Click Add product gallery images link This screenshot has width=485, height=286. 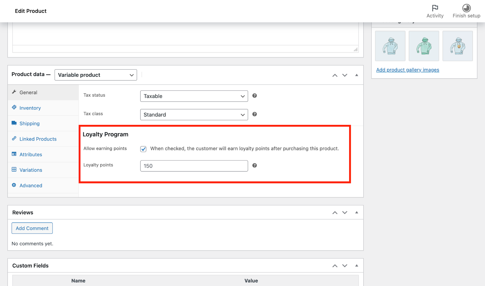tap(407, 70)
